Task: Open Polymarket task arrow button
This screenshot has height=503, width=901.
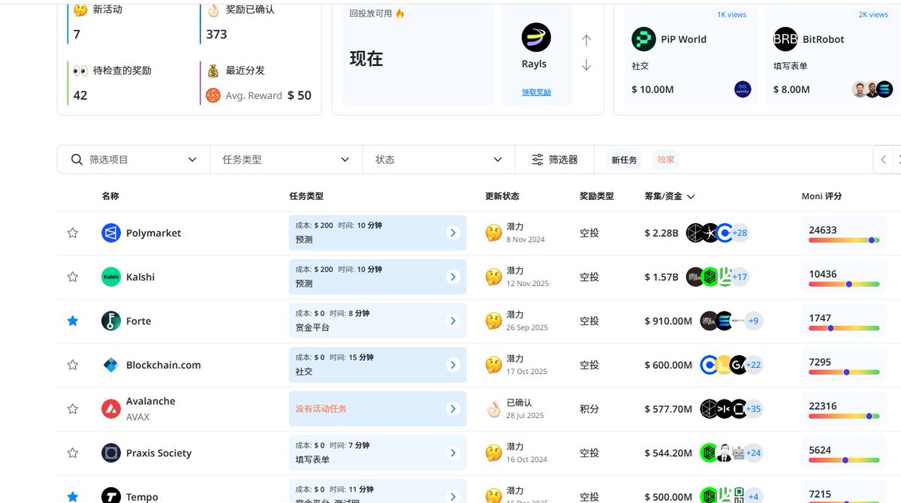Action: [453, 233]
